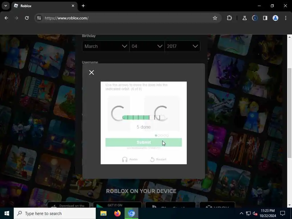Open the birthday month dropdown showing March
The height and width of the screenshot is (219, 292).
tap(106, 46)
